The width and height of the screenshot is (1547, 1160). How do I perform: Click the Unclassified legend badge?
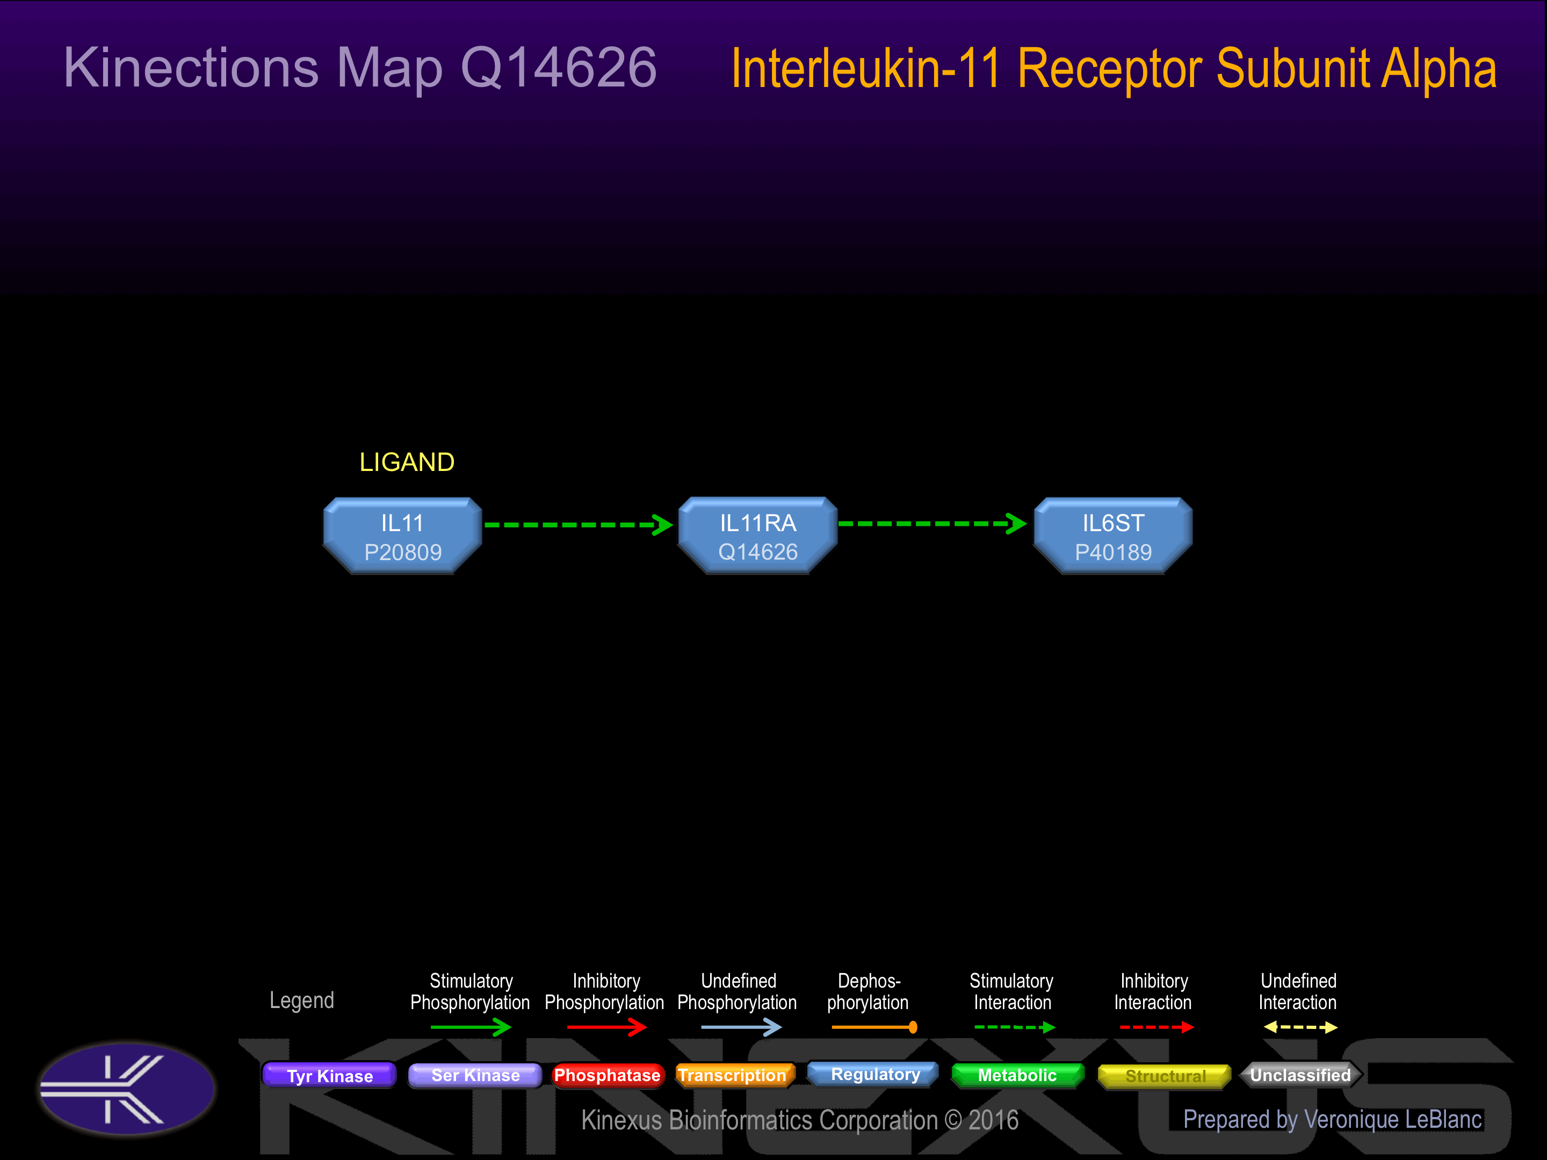(1300, 1075)
